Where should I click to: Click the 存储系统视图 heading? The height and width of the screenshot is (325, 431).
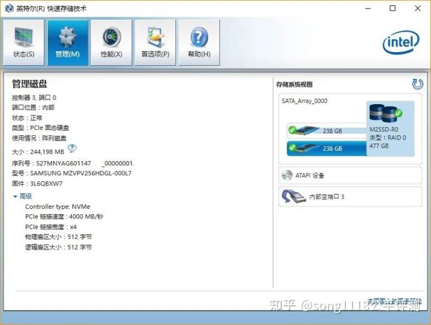point(295,84)
